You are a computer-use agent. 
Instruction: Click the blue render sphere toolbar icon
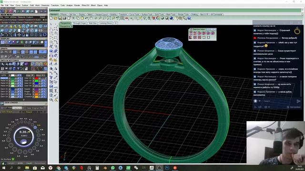click(x=171, y=18)
